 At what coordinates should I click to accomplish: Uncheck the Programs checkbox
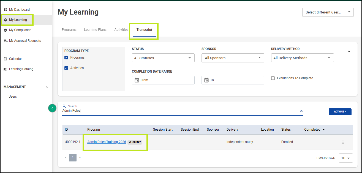point(66,57)
